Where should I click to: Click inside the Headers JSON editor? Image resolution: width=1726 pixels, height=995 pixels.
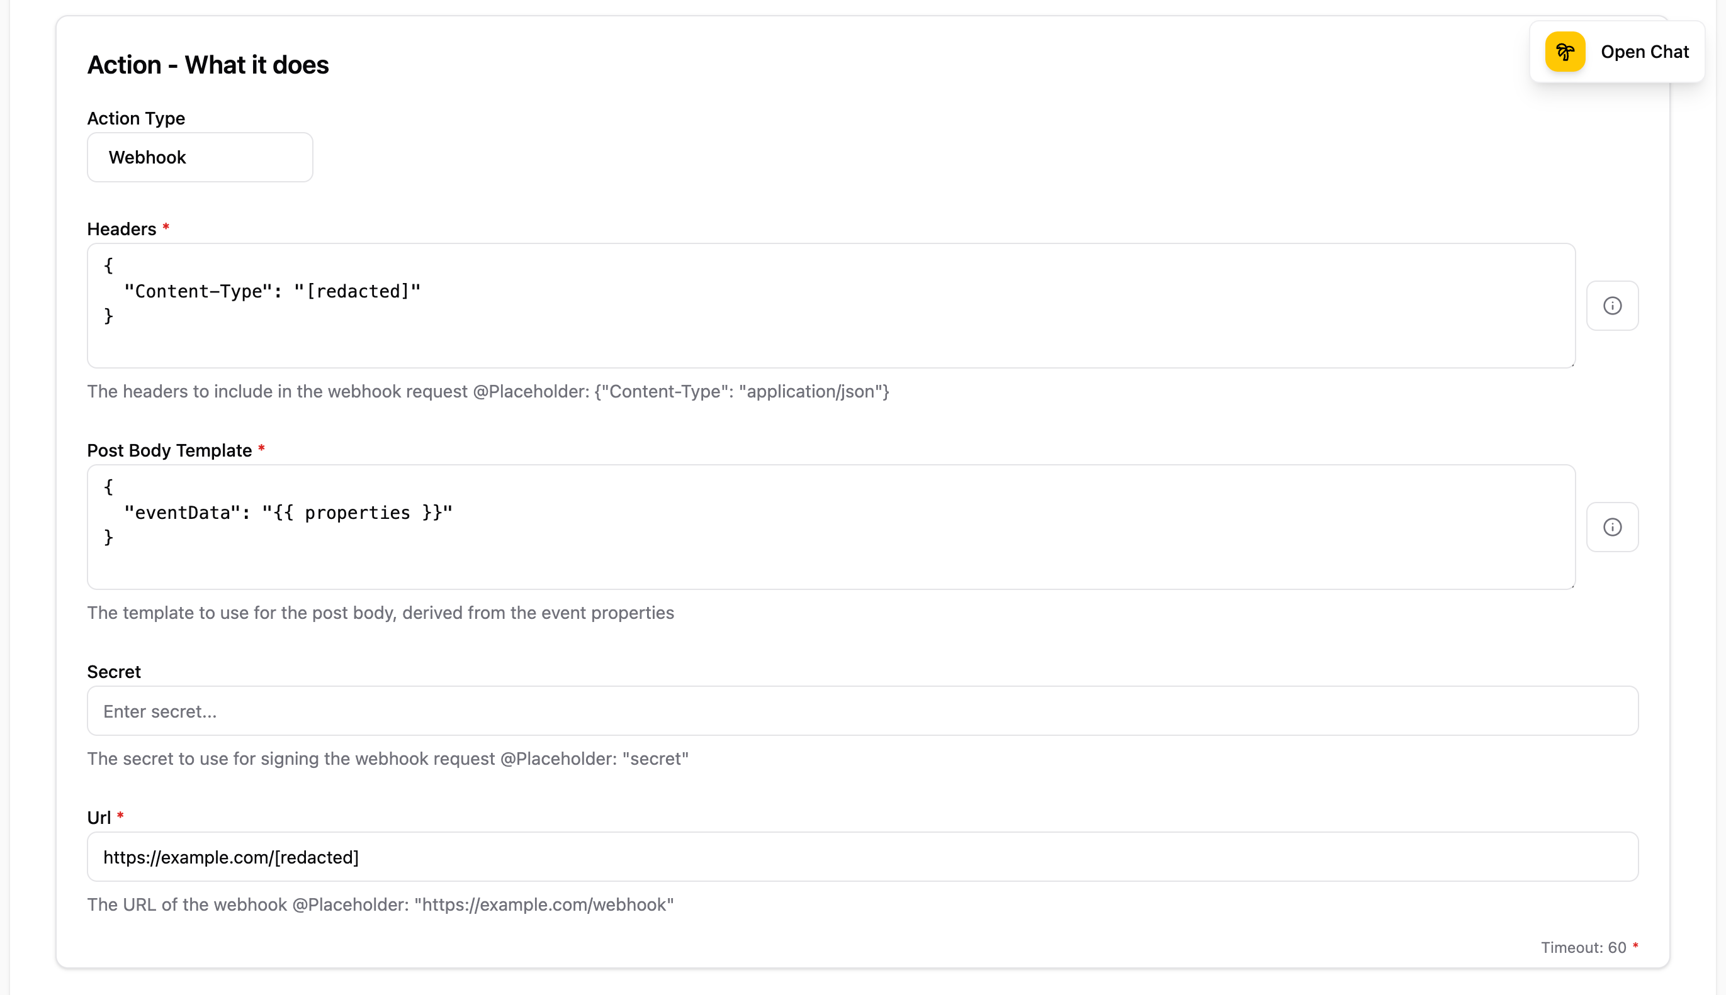tap(821, 306)
